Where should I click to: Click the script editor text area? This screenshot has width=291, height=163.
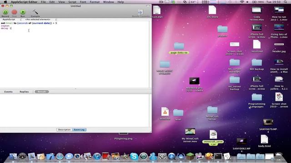tap(74, 54)
